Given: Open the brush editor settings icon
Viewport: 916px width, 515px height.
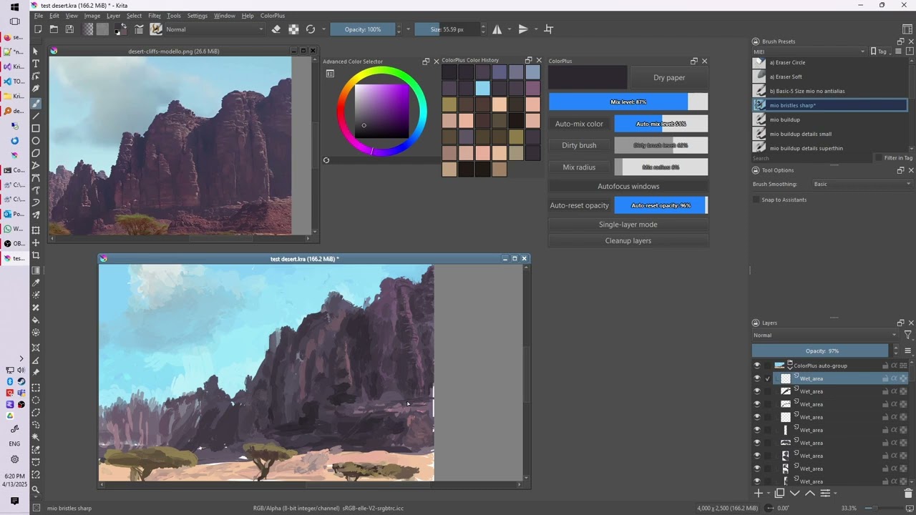Looking at the screenshot, I should pyautogui.click(x=139, y=29).
